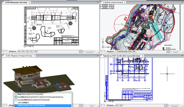Viewport: 184px width, 107px height.
Task: Switch to A4 layout tab in shaft drawing
Action: (19, 51)
